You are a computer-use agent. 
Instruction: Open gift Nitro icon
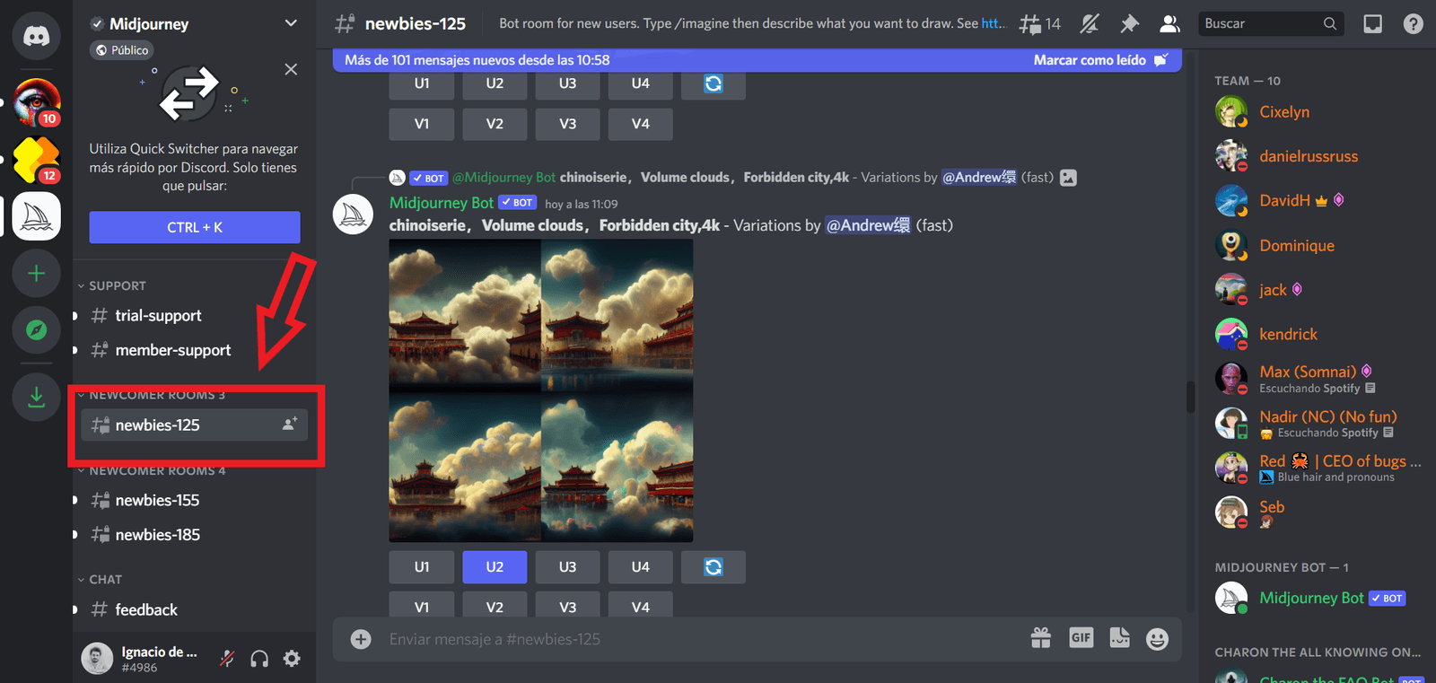(1041, 638)
